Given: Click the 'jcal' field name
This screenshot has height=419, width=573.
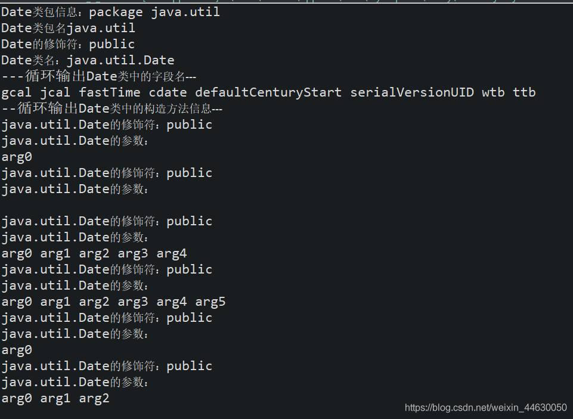Looking at the screenshot, I should (55, 93).
